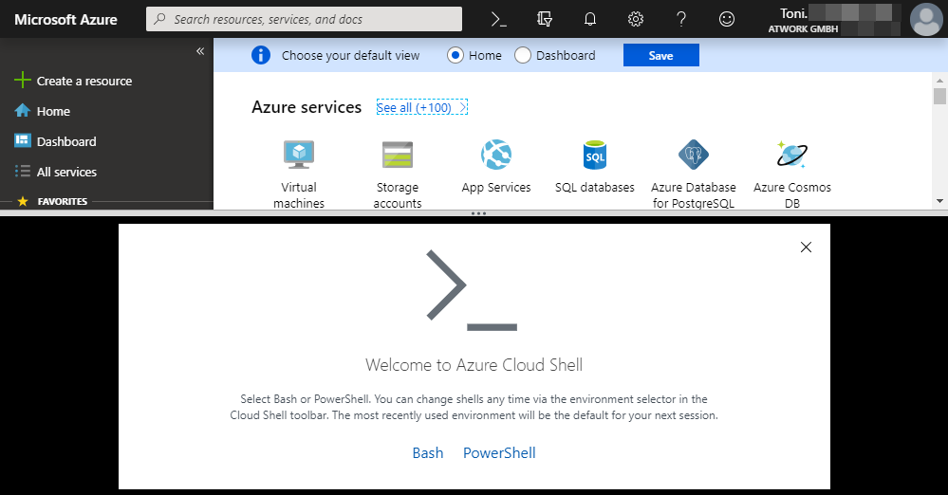Expand See all (+100) services
948x495 pixels.
[x=421, y=108]
